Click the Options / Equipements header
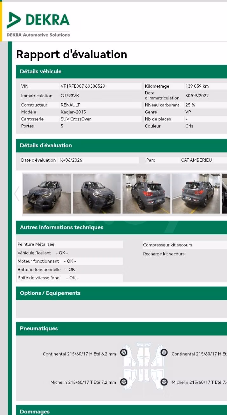Viewport: 227px width, 415px height. [121, 293]
